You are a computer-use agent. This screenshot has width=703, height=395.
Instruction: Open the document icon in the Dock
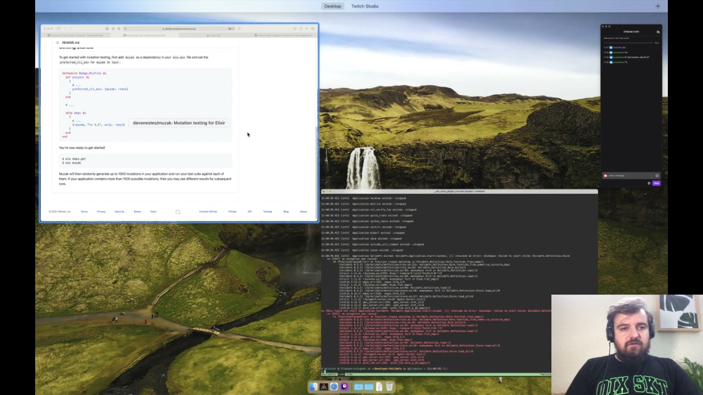379,387
